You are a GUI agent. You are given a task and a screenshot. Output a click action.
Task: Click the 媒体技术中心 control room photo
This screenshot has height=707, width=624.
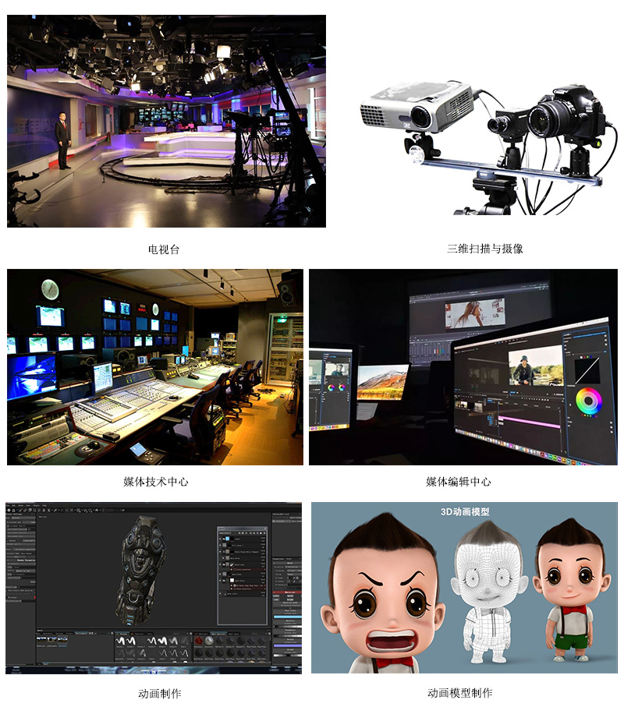point(154,366)
